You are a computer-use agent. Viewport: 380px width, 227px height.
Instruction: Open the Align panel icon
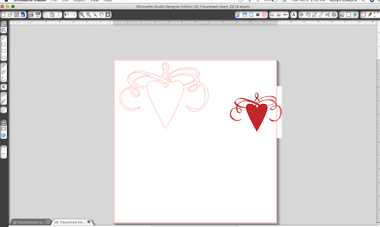click(327, 15)
